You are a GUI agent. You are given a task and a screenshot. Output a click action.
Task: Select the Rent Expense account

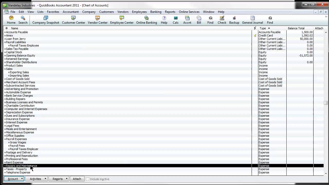tap(163, 162)
